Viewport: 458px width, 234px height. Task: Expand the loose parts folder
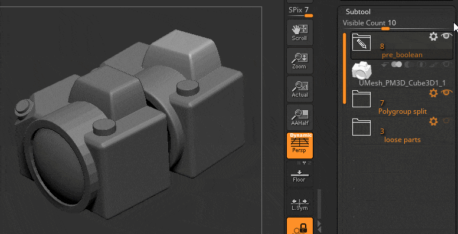click(x=361, y=127)
